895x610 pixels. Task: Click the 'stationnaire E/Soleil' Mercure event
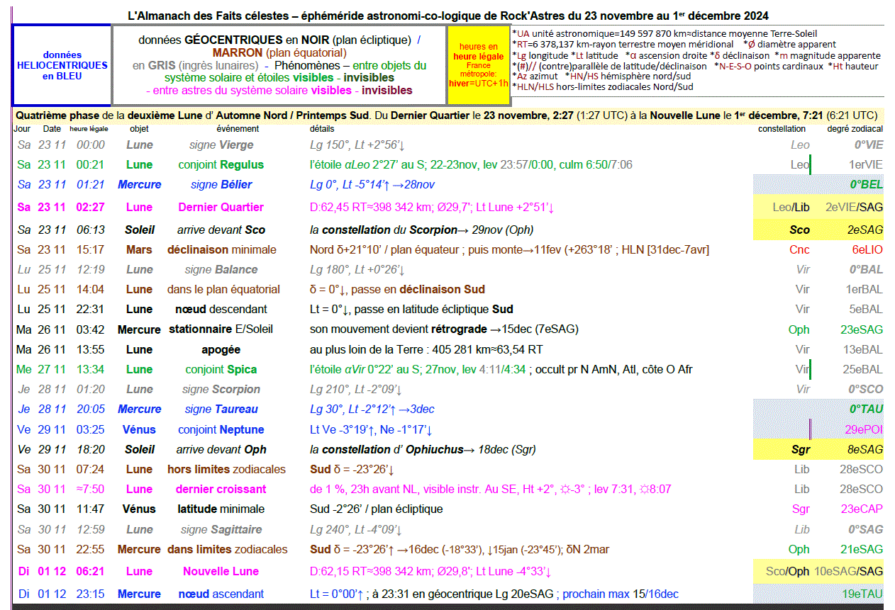click(221, 329)
